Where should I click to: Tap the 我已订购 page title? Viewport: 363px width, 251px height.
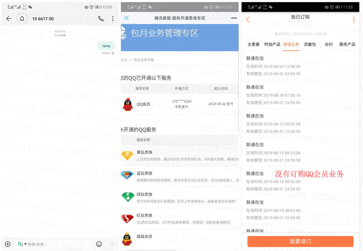coord(300,17)
